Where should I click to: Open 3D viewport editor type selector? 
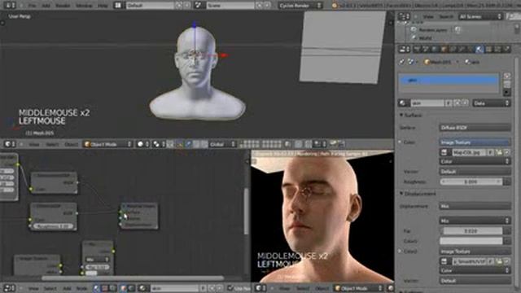coord(9,144)
